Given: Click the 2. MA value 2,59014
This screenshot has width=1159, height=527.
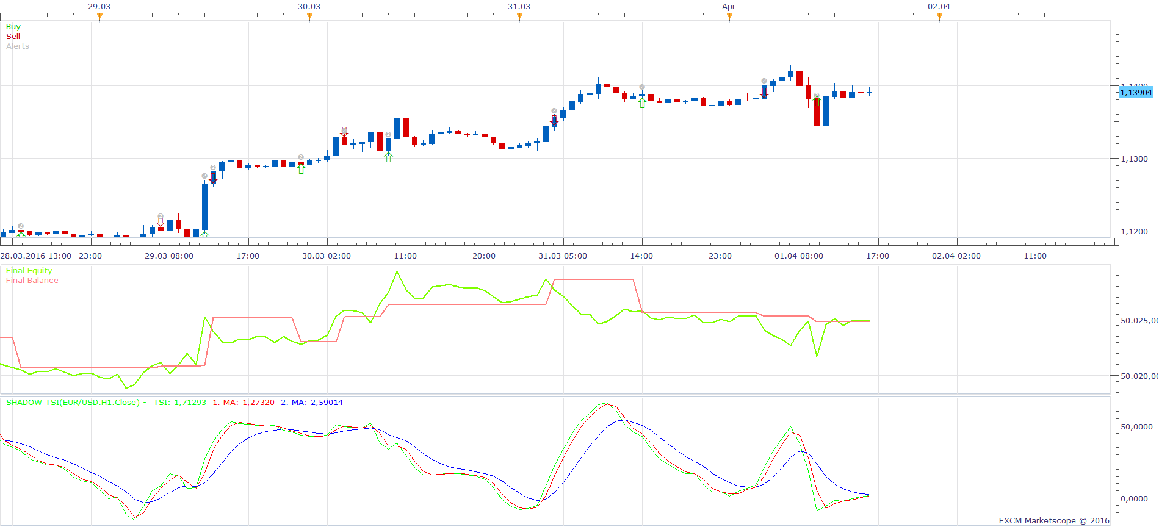Looking at the screenshot, I should click(x=327, y=403).
